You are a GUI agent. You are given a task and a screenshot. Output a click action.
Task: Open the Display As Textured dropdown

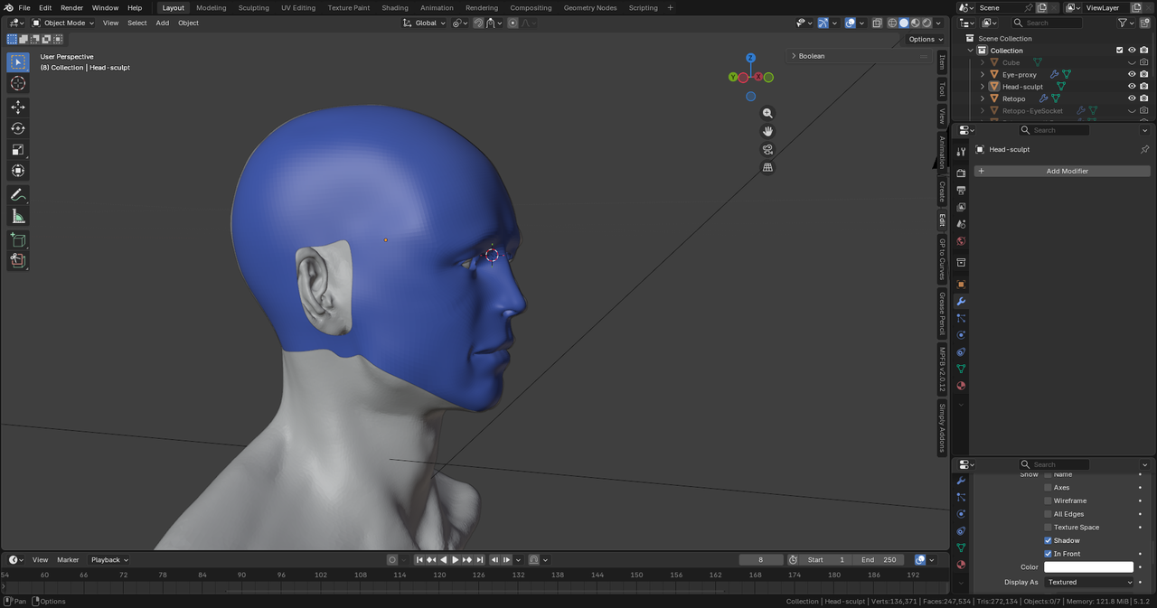point(1089,582)
